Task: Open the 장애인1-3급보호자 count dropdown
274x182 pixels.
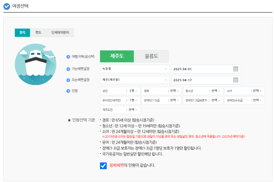Action: (x=203, y=101)
